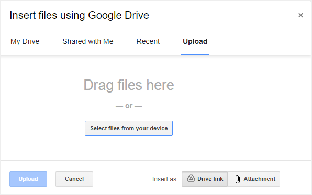Cancel the file insertion
The height and width of the screenshot is (195, 312).
pos(74,179)
